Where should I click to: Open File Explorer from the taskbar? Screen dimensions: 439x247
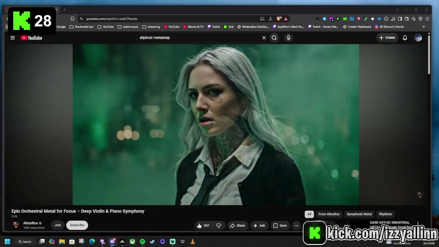tap(62, 242)
